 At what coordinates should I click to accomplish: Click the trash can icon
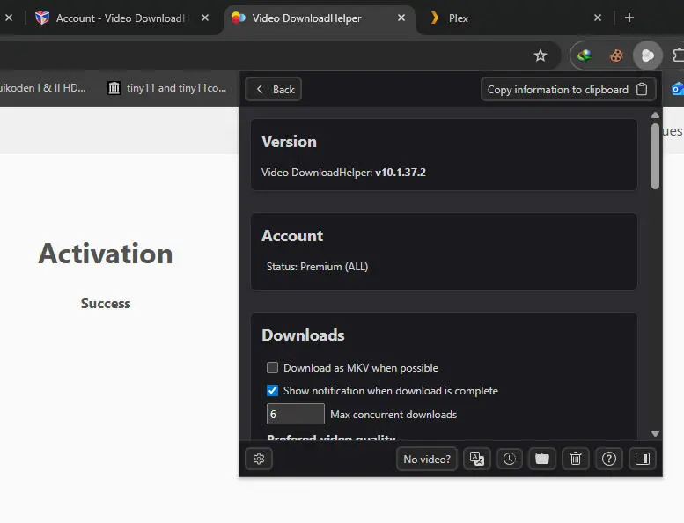pos(576,459)
